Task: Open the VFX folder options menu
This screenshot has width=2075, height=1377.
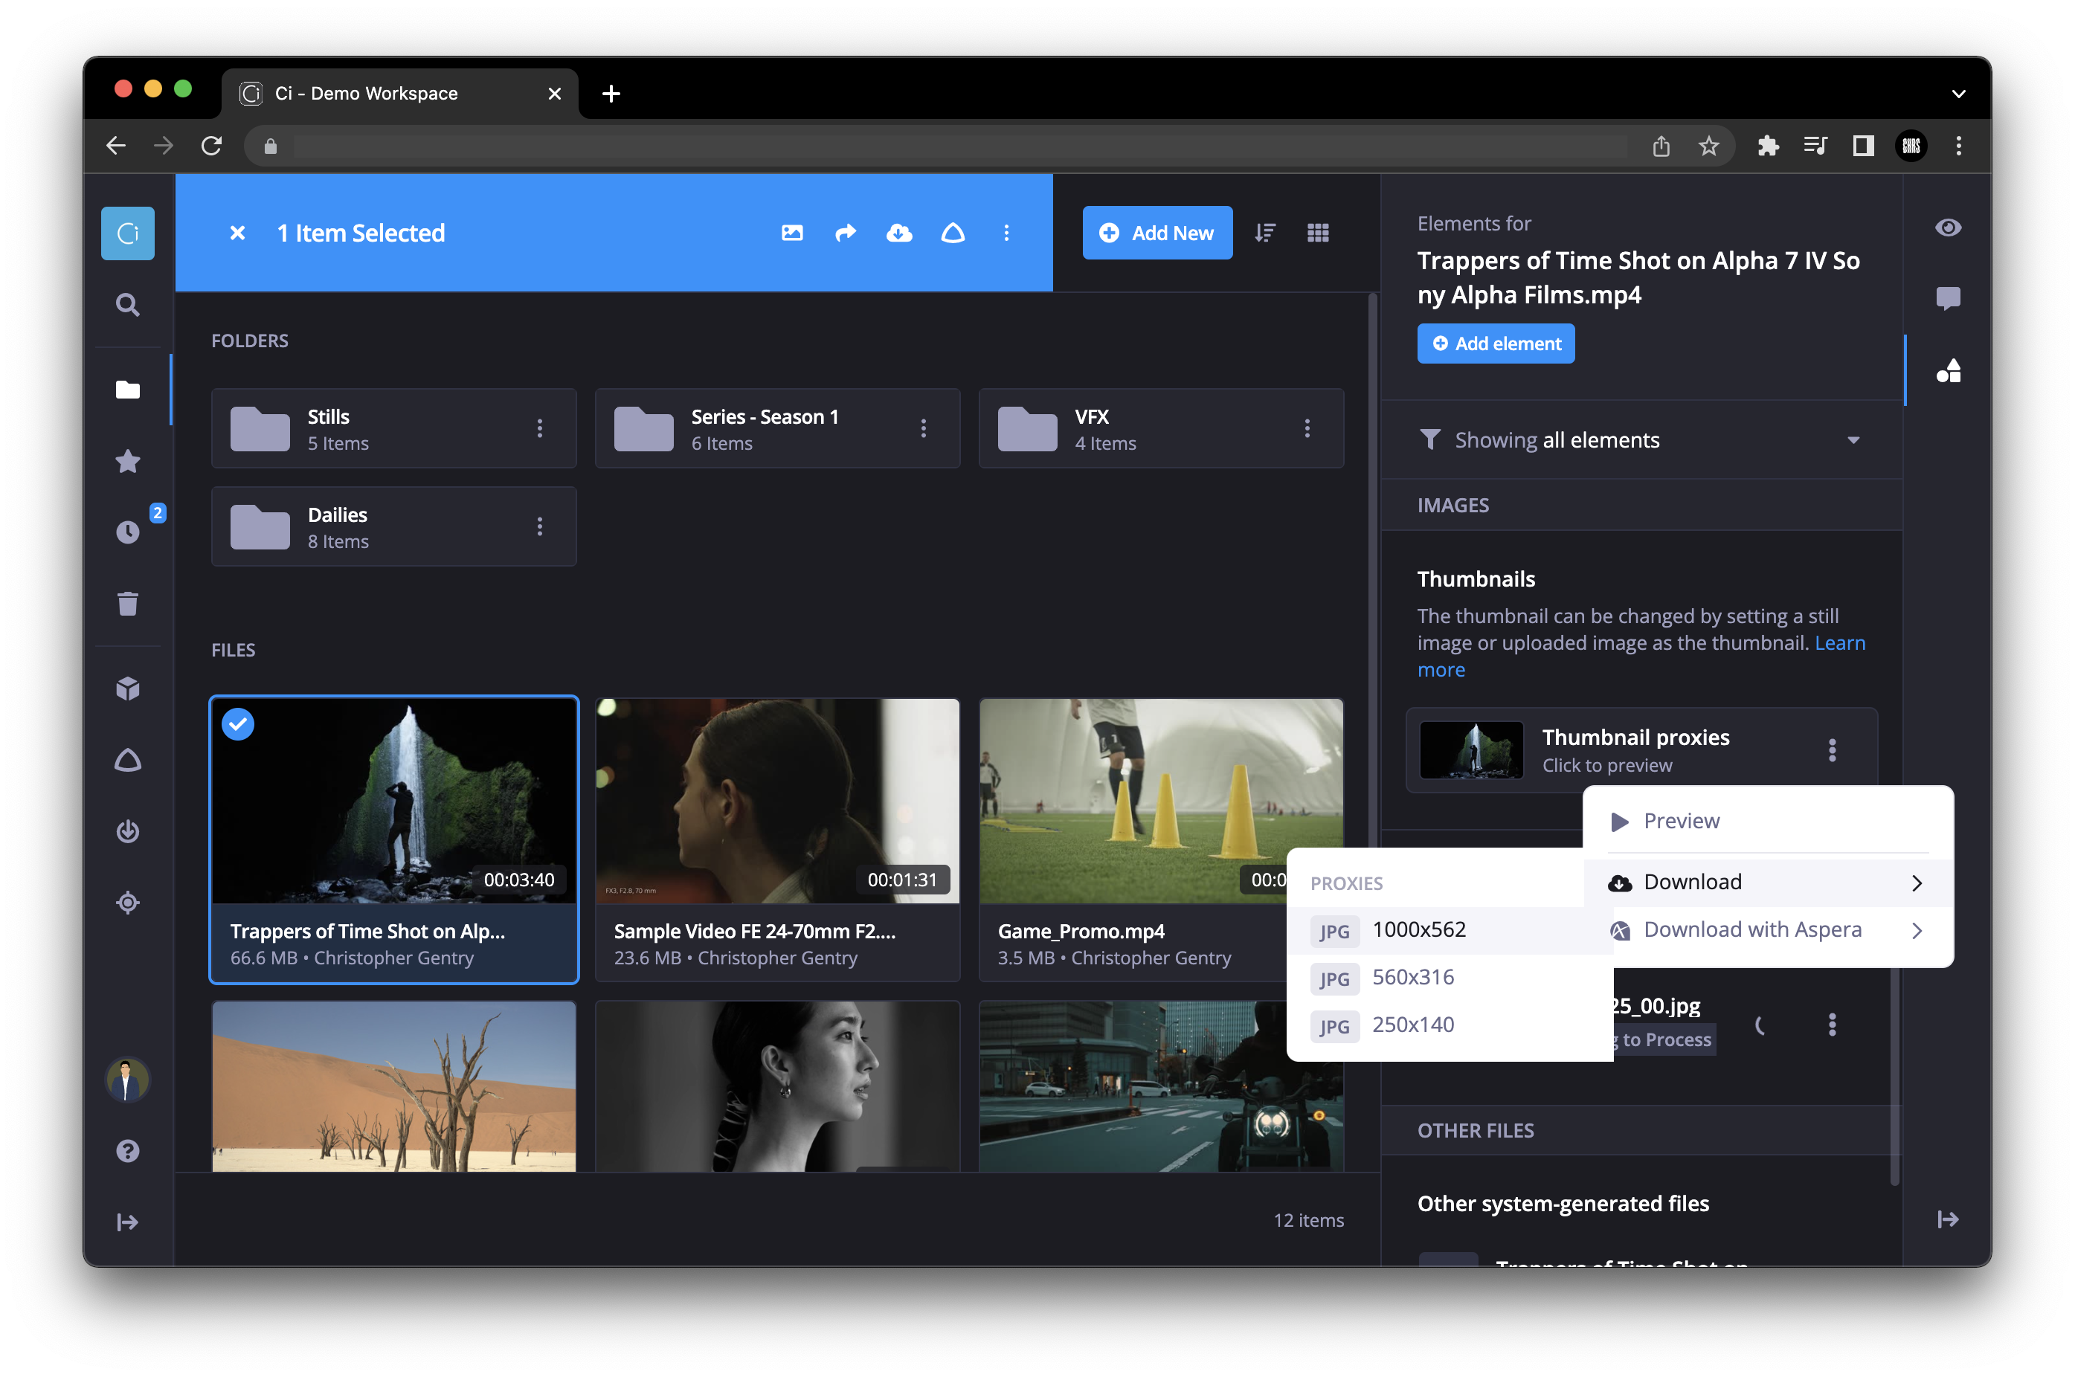Action: pyautogui.click(x=1307, y=428)
